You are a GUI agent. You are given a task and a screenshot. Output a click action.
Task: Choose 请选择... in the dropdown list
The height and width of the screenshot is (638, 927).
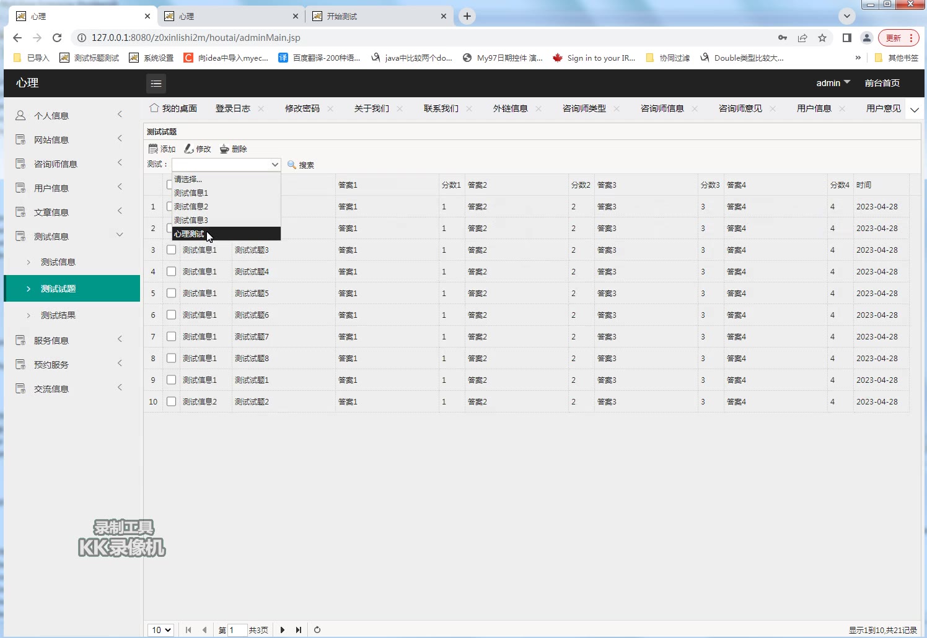tap(226, 179)
